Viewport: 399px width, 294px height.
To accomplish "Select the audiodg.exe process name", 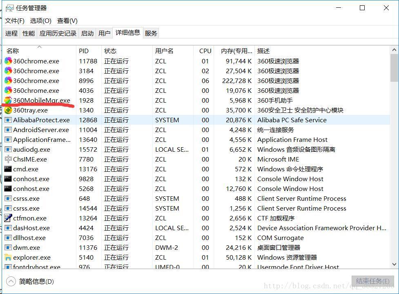I will pos(31,150).
